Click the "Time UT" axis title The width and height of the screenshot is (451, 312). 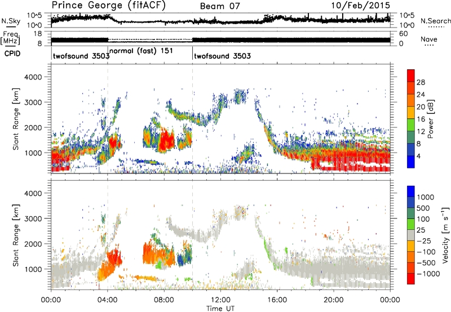[220, 309]
